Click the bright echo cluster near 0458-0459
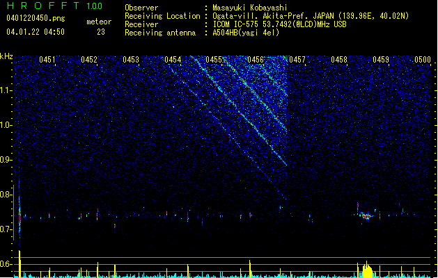Viewport: 438px width, 278px height. [x=367, y=216]
